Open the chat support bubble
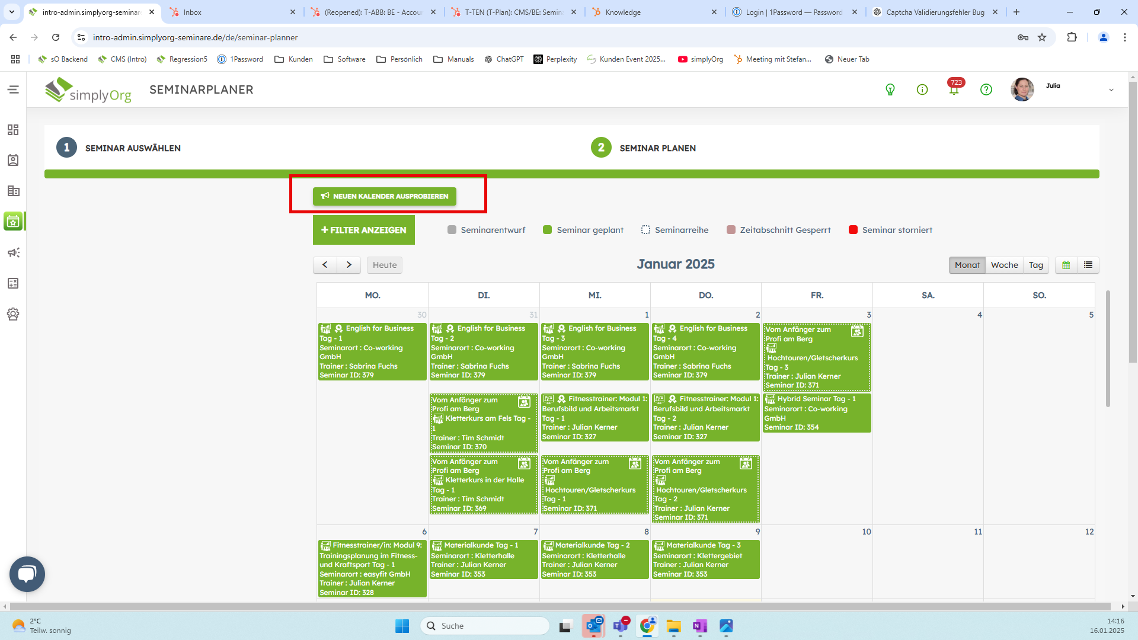The height and width of the screenshot is (640, 1138). 27,574
